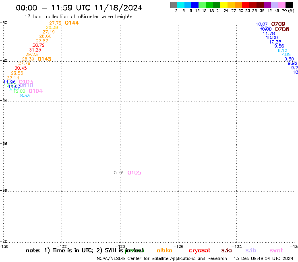The image size is (298, 262).
Task: Click the lavender time label 0810
Action: tap(26, 85)
